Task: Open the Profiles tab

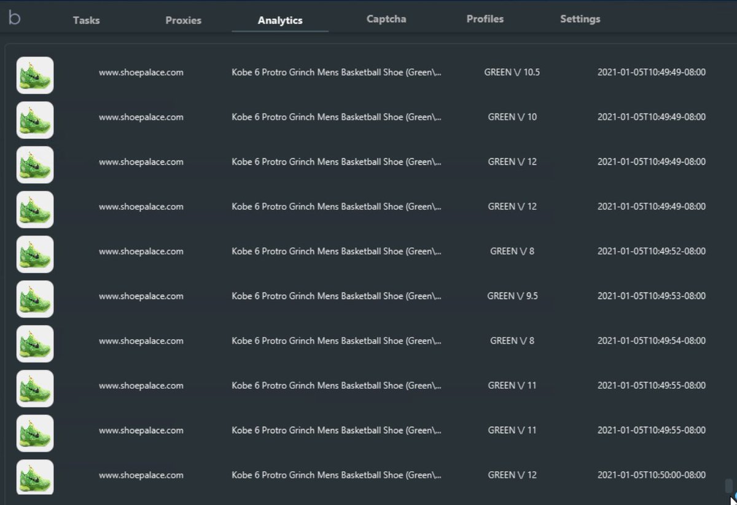Action: [485, 19]
